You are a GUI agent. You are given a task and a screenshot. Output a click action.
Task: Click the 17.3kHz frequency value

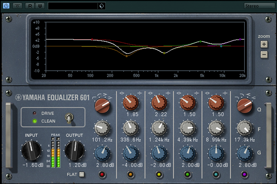[245, 140]
